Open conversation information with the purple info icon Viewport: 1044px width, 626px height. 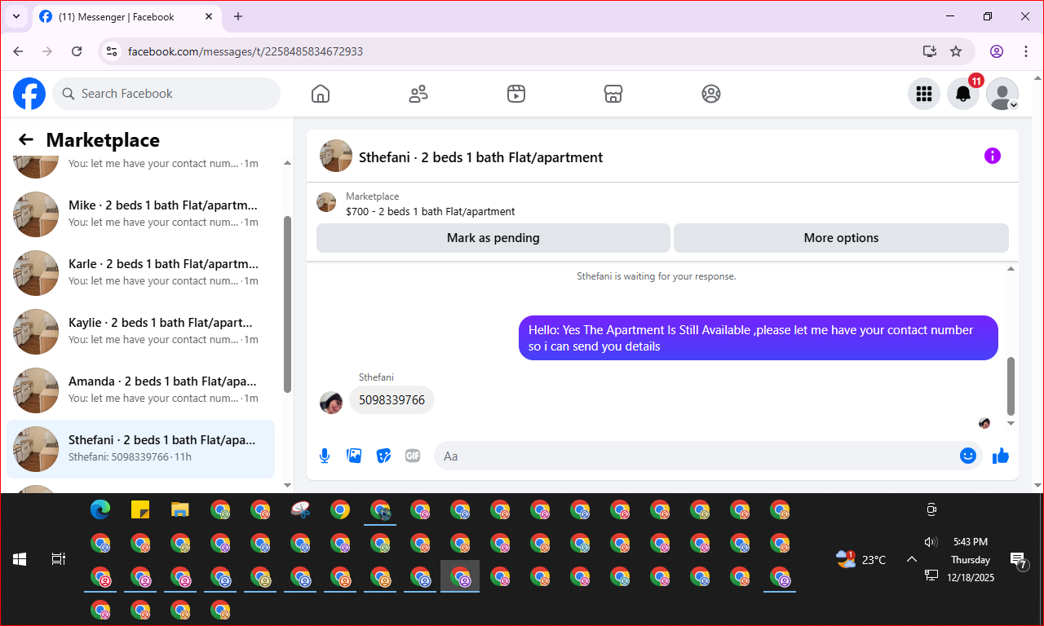click(993, 156)
